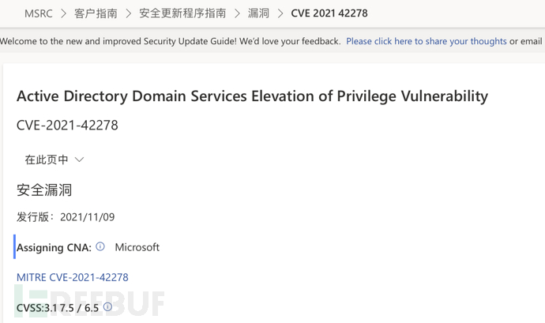Open the MITRE CVE-2021-42278 link
Screen dimensions: 545x323
click(73, 277)
